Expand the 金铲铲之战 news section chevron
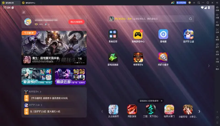 [41, 105]
